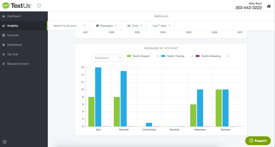Remove TextUs Marketing from chart

point(228,56)
